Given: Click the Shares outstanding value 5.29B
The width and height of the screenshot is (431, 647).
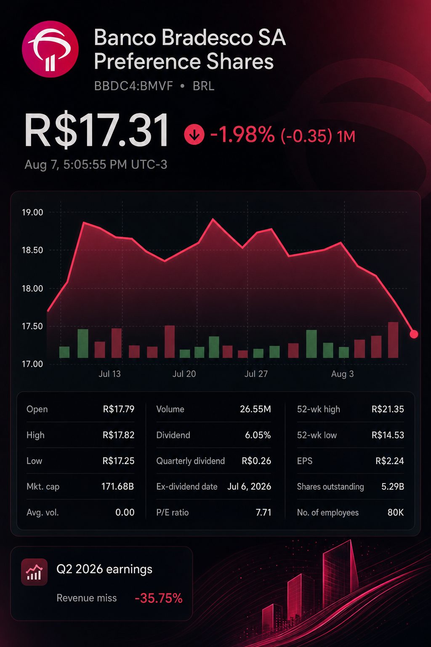Looking at the screenshot, I should (x=393, y=487).
